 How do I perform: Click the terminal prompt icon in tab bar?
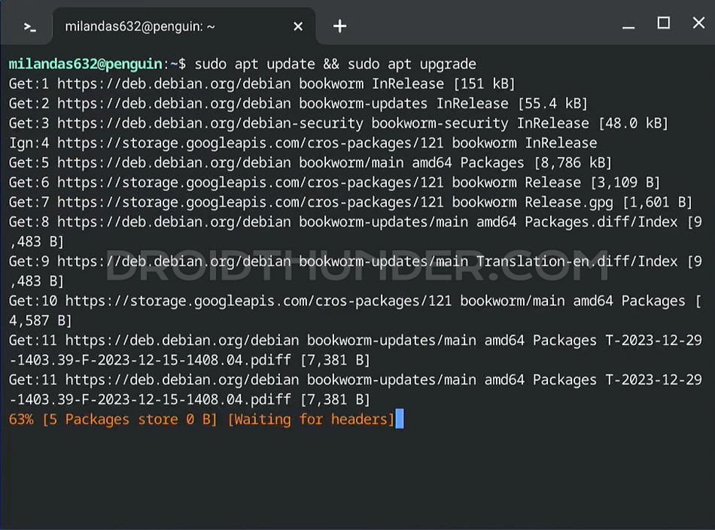29,27
